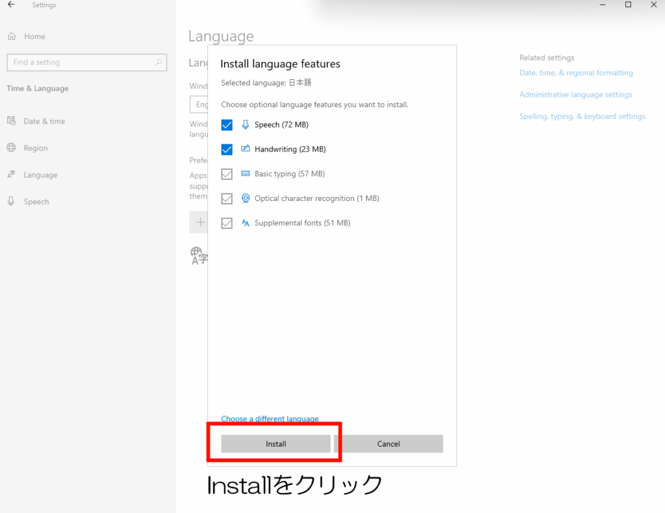Open Date & time settings
665x513 pixels.
click(44, 122)
